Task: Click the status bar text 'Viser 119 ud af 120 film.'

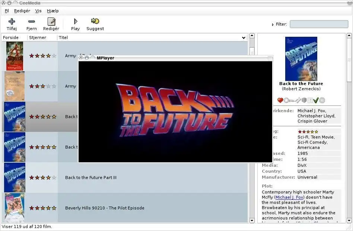Action: point(27,227)
